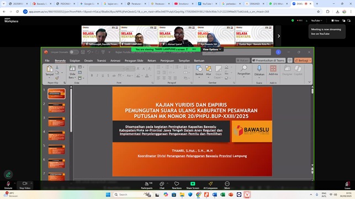This screenshot has width=355, height=199.
Task: Click the Windows taskbar Search box
Action: (133, 195)
